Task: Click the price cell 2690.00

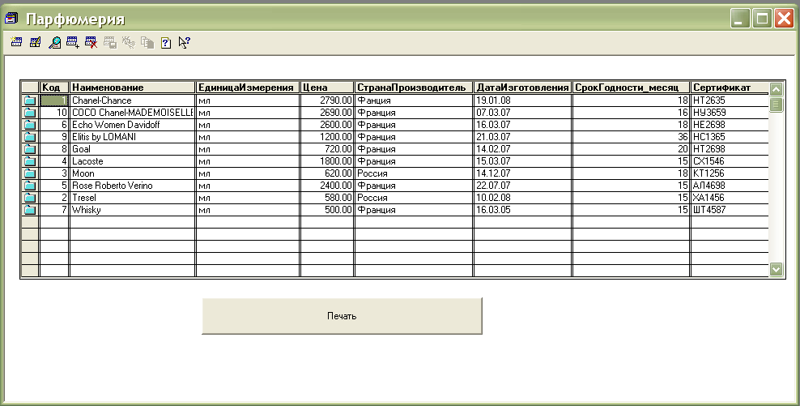Action: (x=327, y=113)
